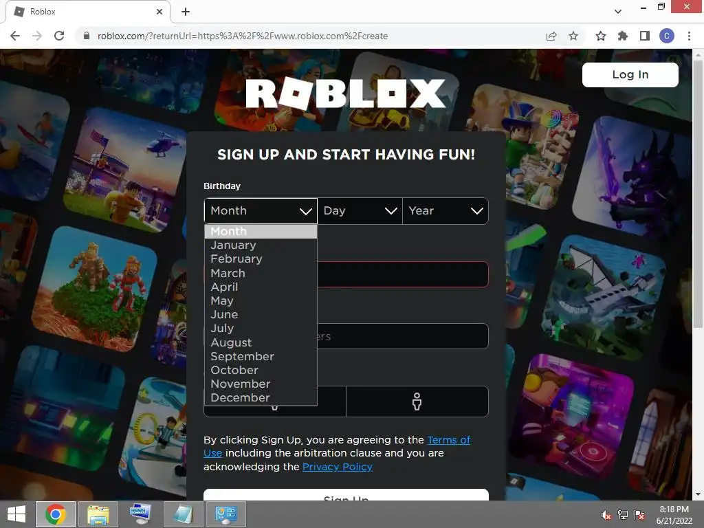Select July from month list
704x528 pixels.
[x=261, y=329]
